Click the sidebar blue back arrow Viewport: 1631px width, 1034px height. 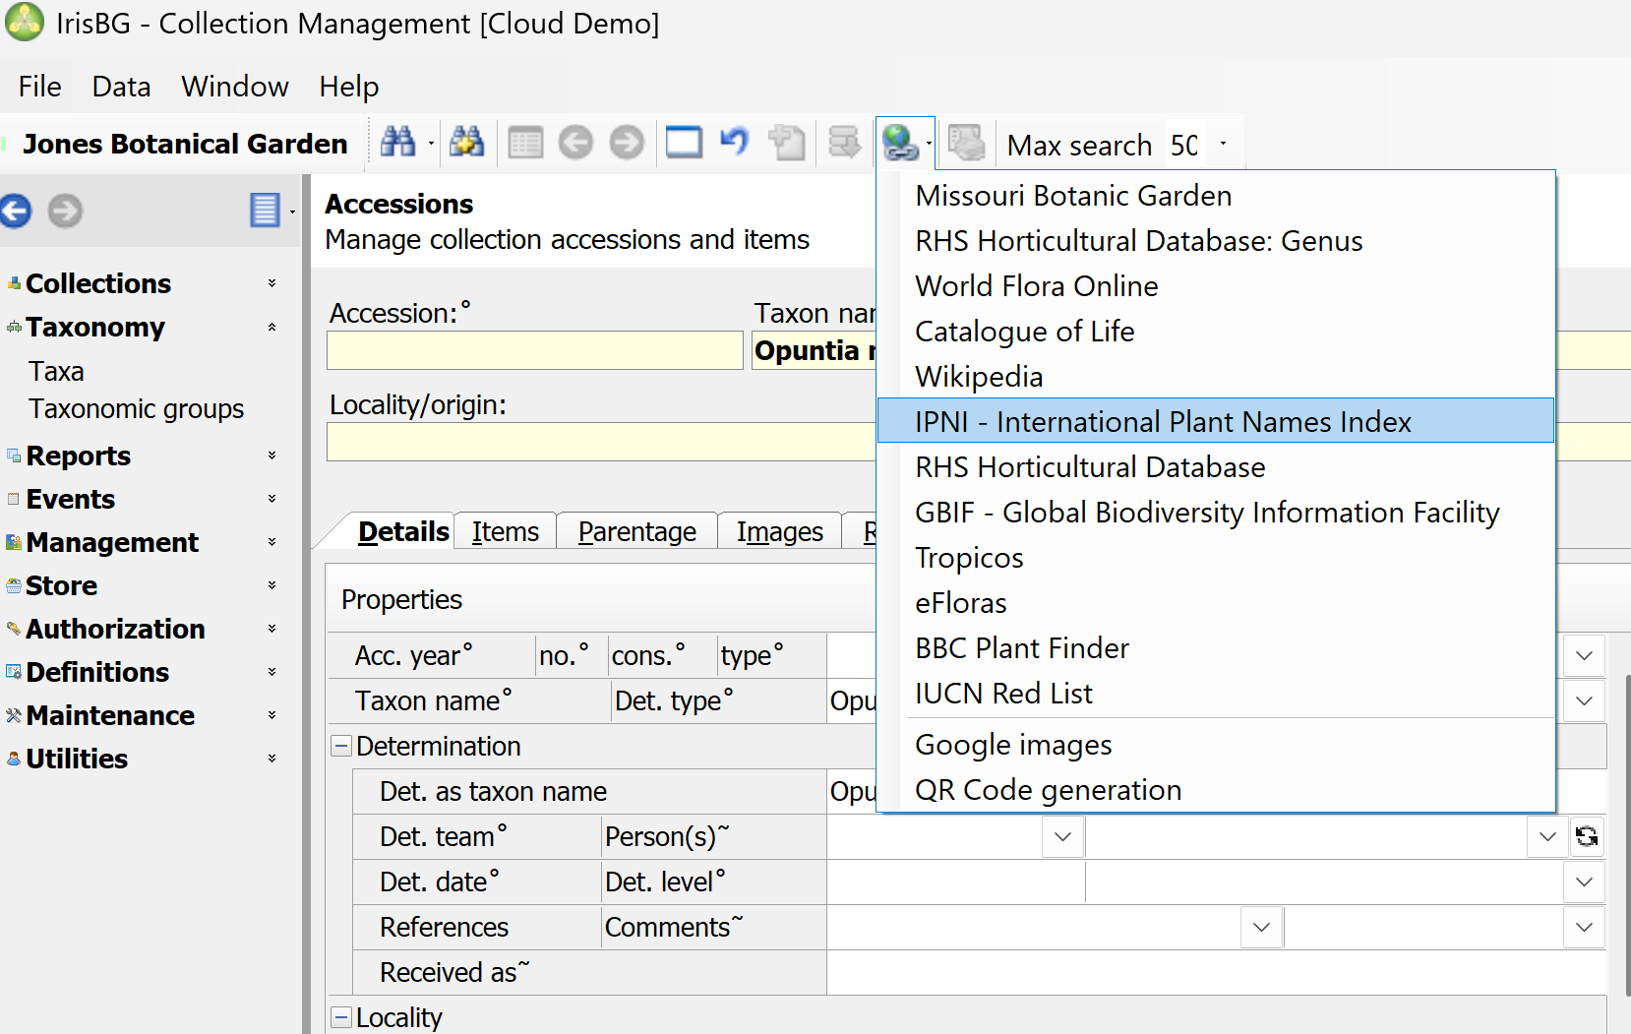[16, 211]
